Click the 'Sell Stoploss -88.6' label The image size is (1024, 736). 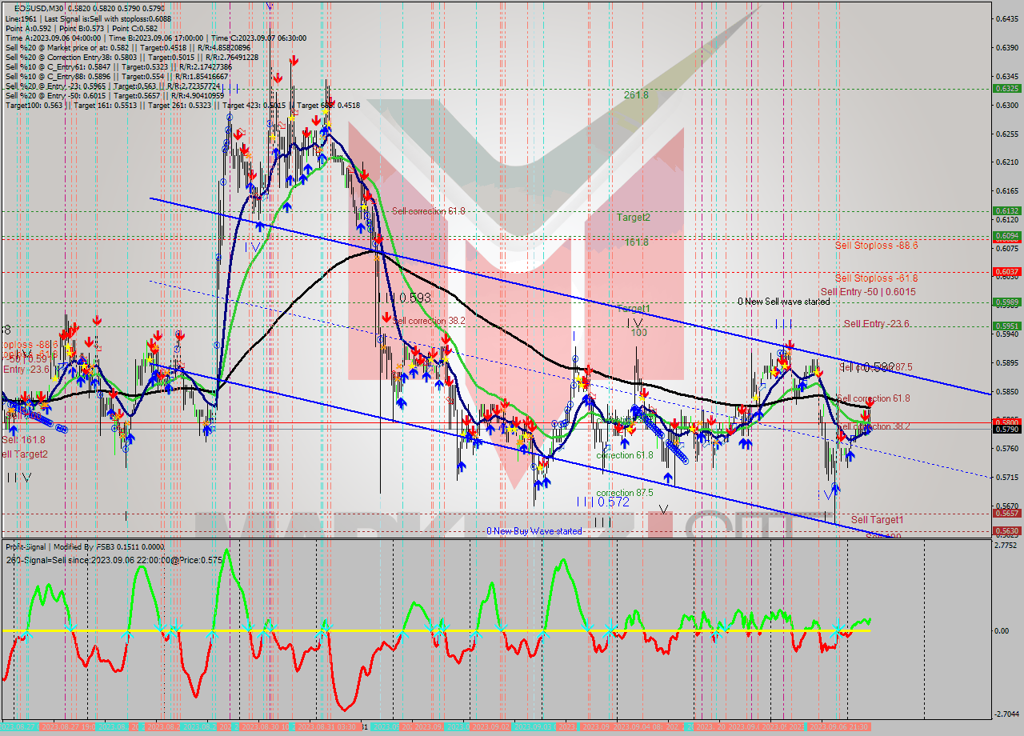coord(876,246)
